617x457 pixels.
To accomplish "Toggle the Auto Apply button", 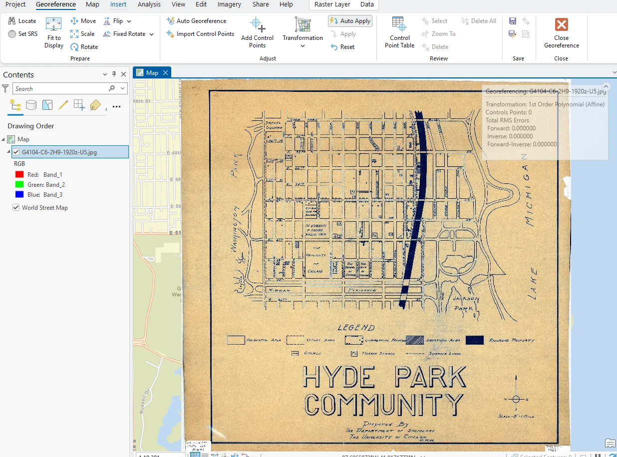I will pyautogui.click(x=350, y=21).
